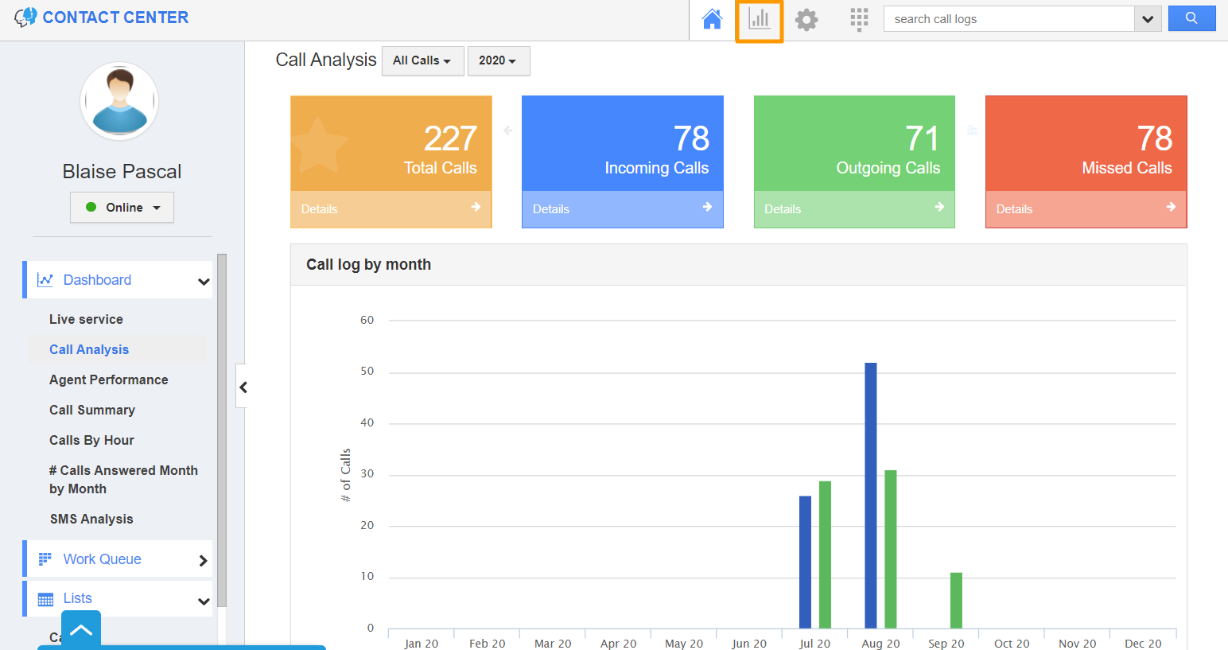Expand the Work Queue section
Viewport: 1228px width, 650px height.
point(204,559)
